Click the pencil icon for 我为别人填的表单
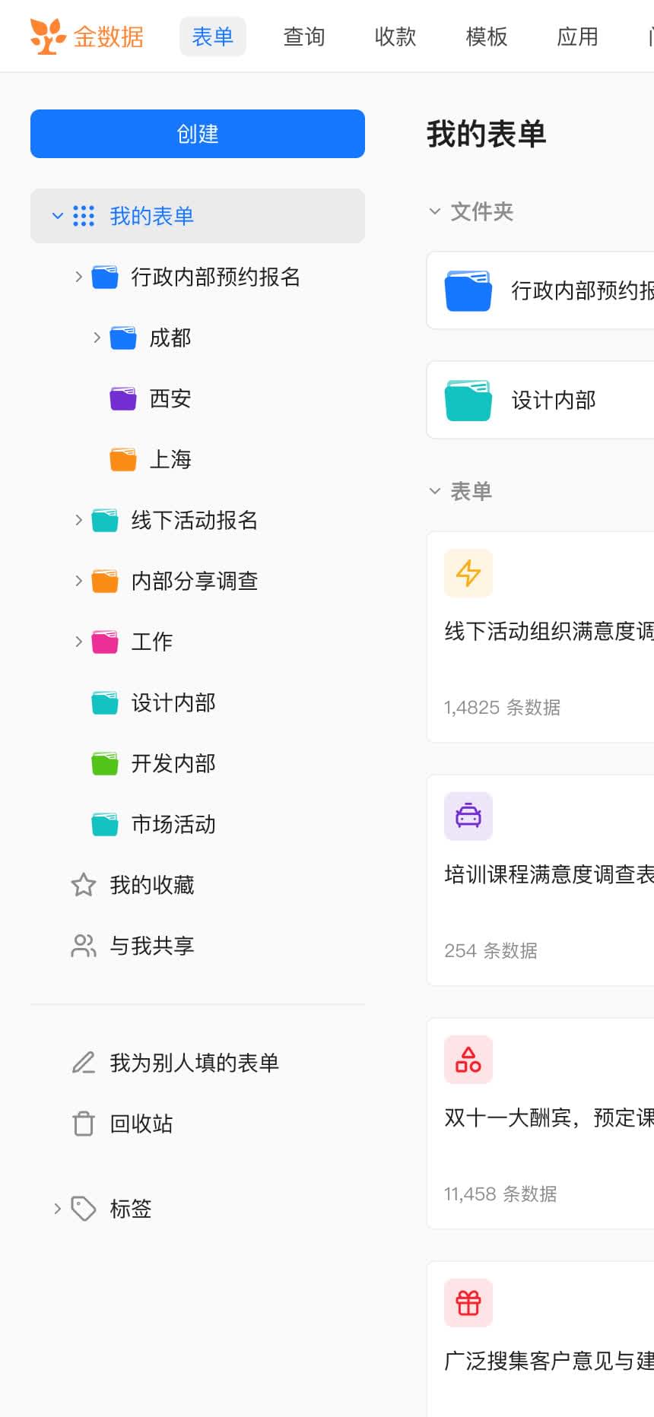The image size is (654, 1417). click(84, 1063)
